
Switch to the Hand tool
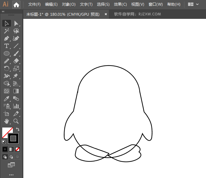tap(6, 121)
